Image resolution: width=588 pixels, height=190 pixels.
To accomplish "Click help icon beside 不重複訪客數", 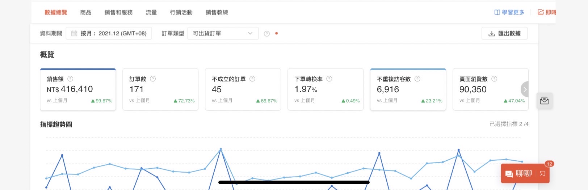I will point(417,79).
